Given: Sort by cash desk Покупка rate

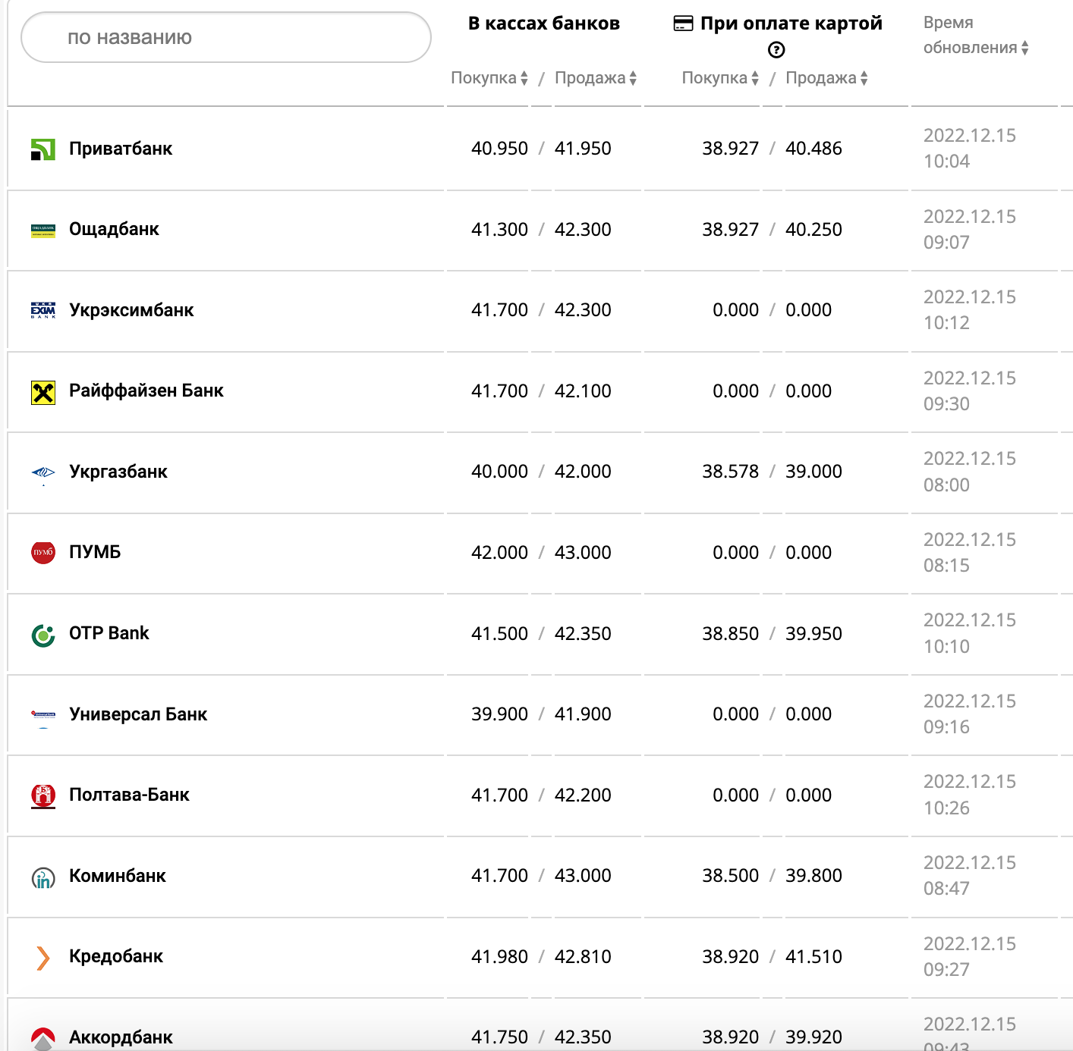Looking at the screenshot, I should [489, 78].
